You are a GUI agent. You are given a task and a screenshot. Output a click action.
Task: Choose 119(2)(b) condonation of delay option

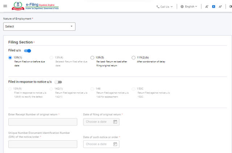134,58
